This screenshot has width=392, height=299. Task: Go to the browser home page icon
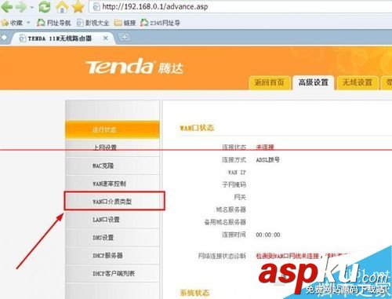click(x=62, y=7)
